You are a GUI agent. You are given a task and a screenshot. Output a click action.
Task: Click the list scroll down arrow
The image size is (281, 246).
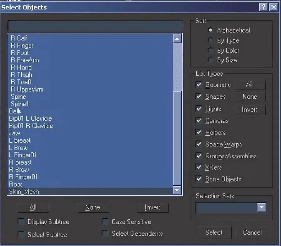(177, 190)
